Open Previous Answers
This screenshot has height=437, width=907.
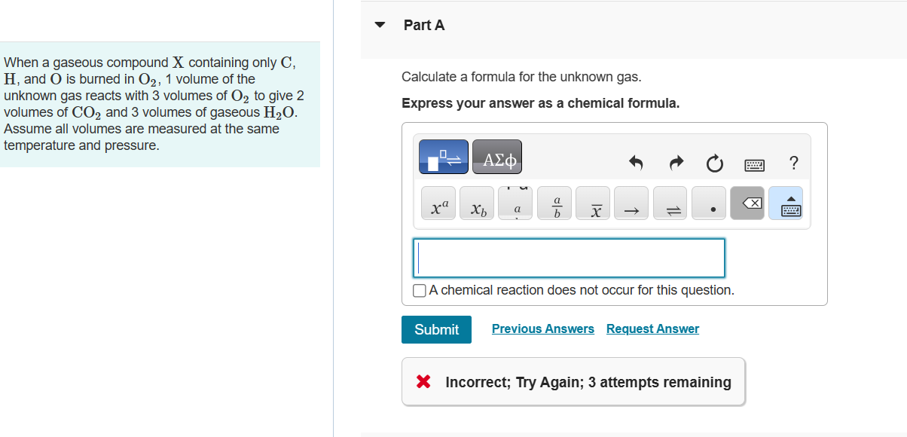pyautogui.click(x=542, y=329)
